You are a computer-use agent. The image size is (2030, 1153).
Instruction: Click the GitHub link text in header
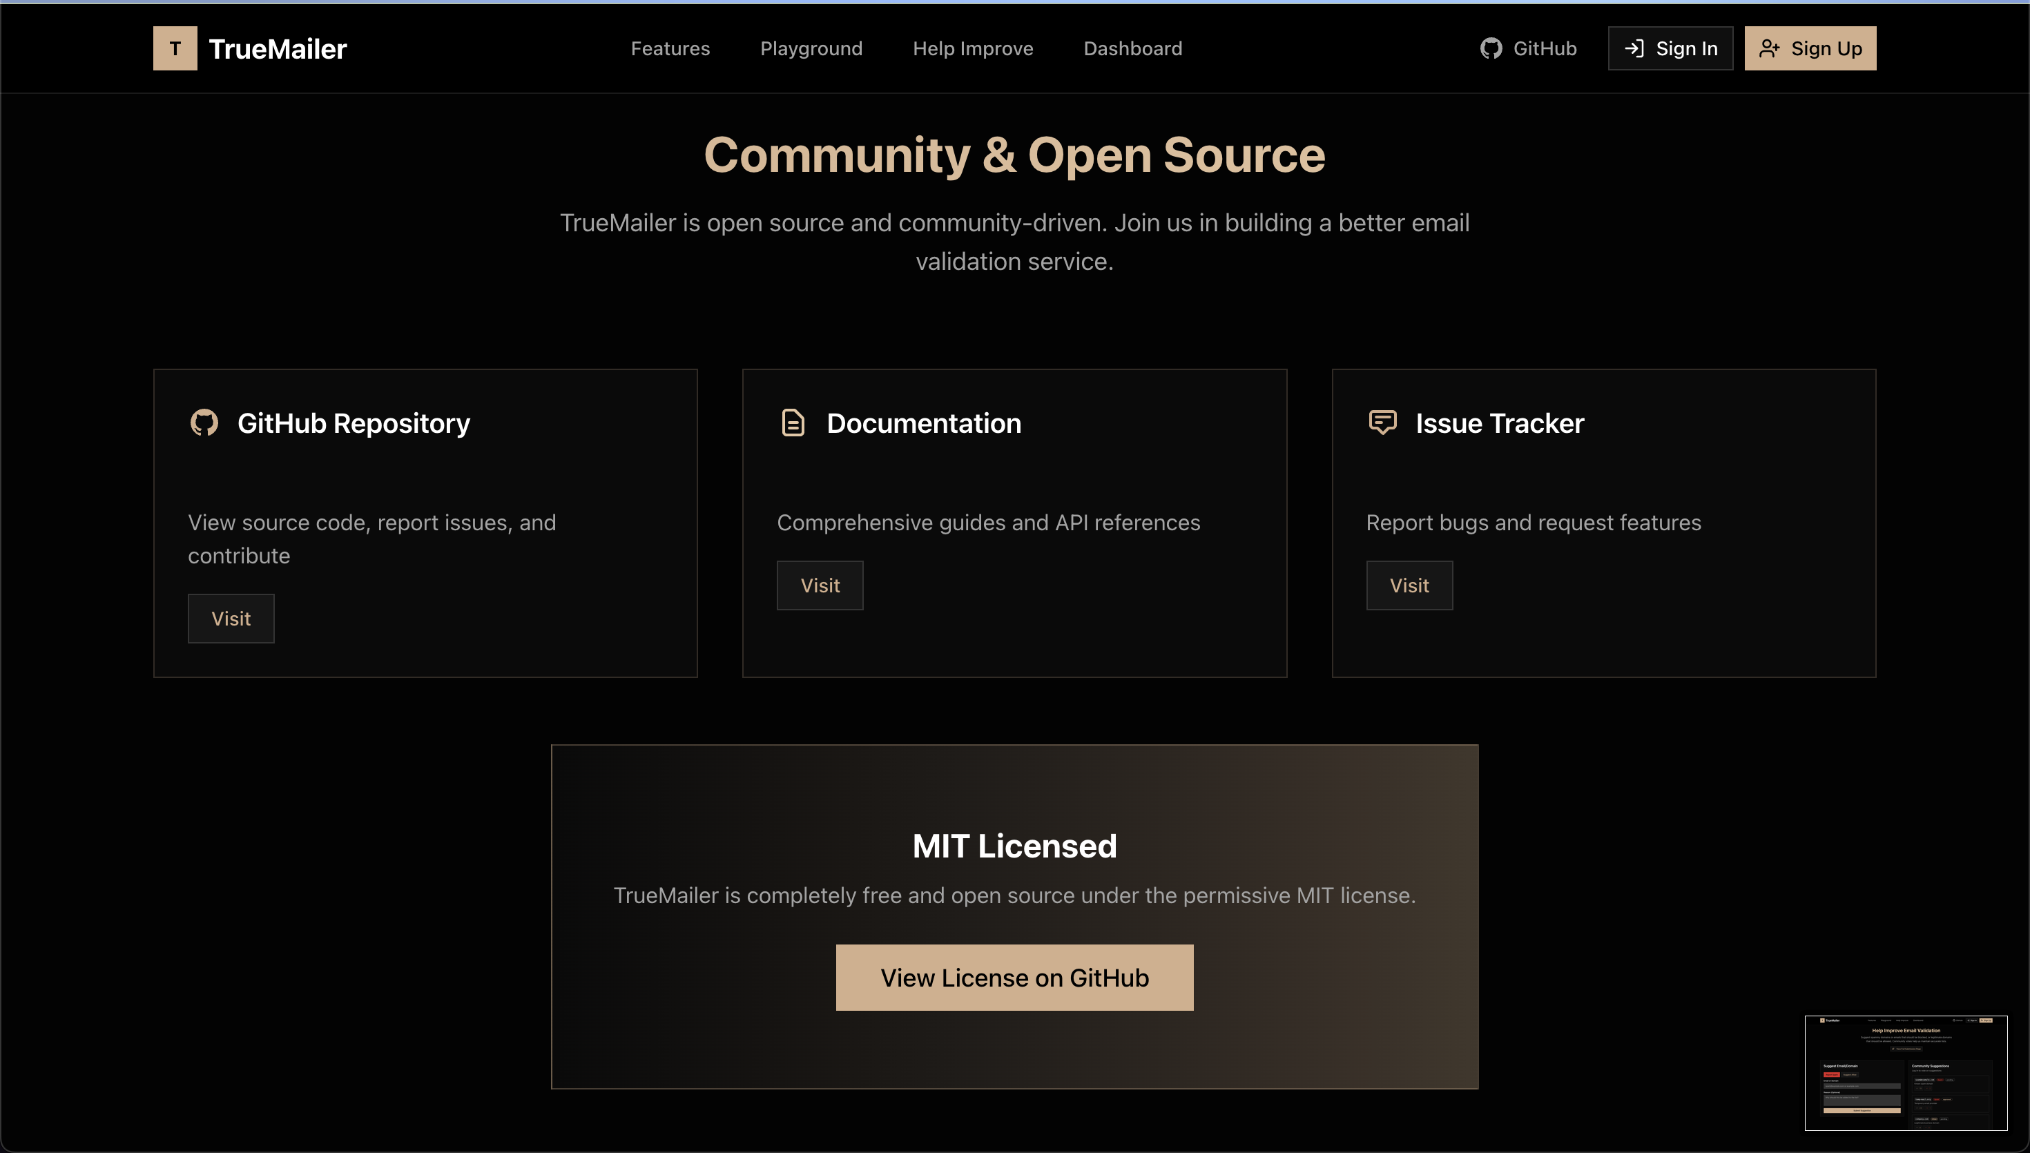coord(1545,48)
